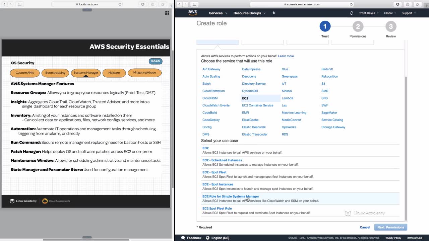Go back in the lucidchart Safari window
This screenshot has width=429, height=241.
click(4, 4)
